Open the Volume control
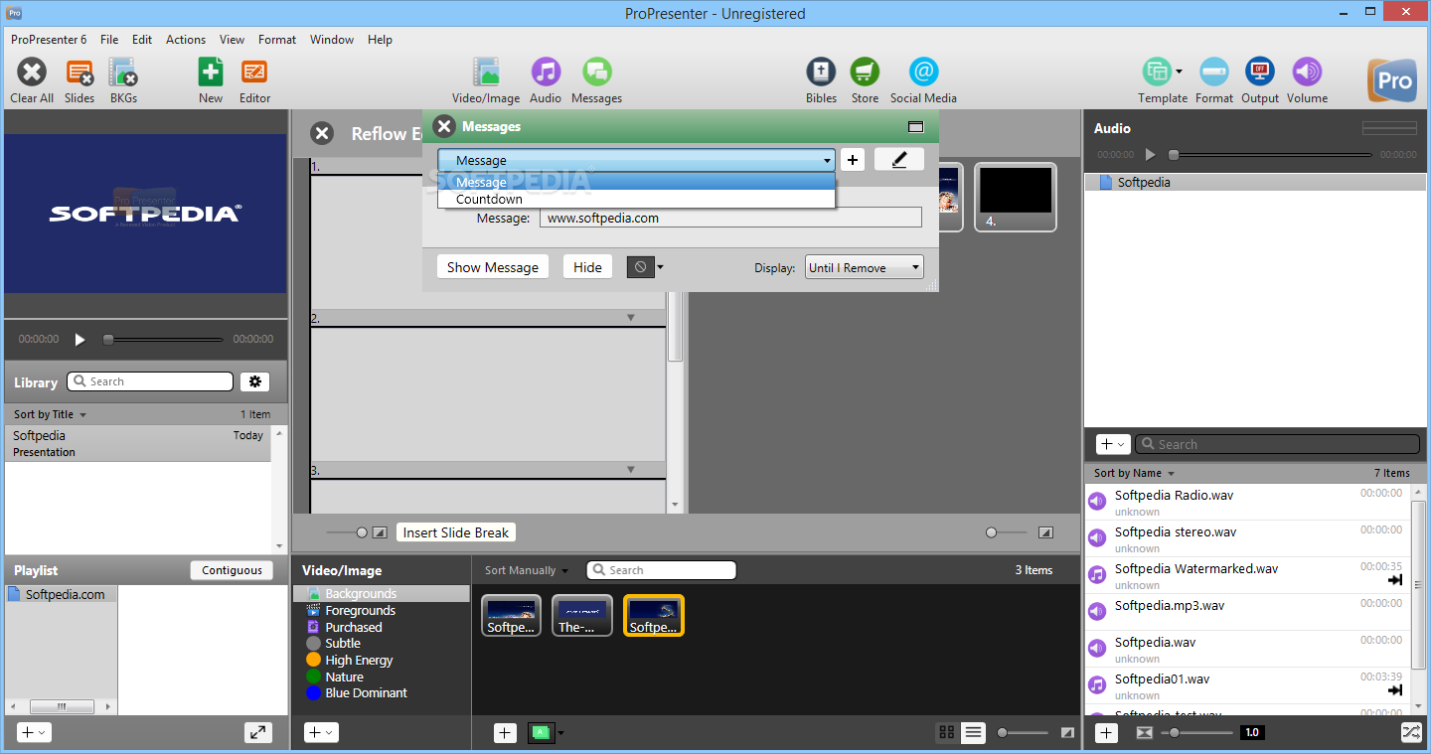The height and width of the screenshot is (754, 1431). pos(1307,79)
